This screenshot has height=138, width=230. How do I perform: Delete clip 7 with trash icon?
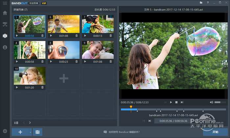click(111, 35)
